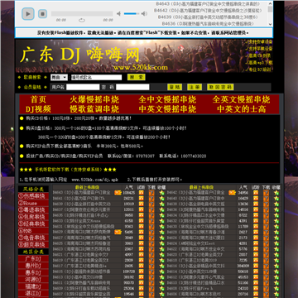Click the 注册 register button
Screen dimensions: 298x298
(x=195, y=87)
